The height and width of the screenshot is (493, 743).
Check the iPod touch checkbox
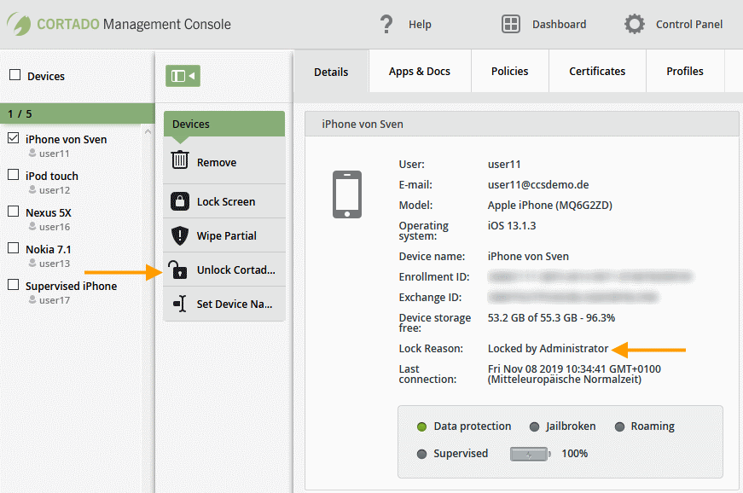click(x=14, y=175)
